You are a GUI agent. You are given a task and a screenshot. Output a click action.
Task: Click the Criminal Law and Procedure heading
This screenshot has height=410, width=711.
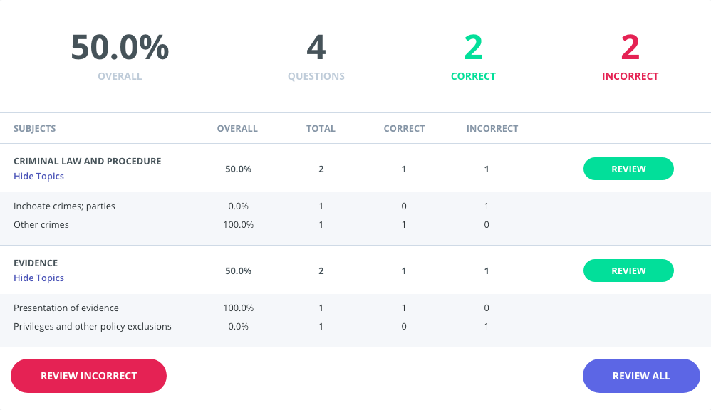click(x=87, y=162)
